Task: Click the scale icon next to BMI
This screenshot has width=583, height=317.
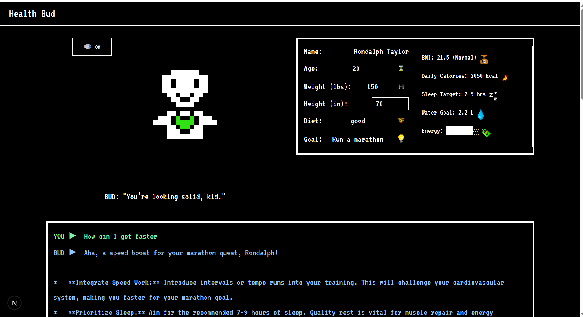Action: coord(484,59)
